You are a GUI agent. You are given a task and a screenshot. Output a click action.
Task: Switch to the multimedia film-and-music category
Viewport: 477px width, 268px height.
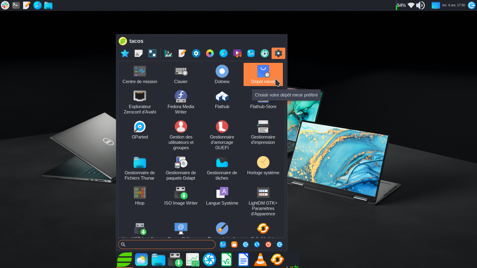click(x=237, y=53)
